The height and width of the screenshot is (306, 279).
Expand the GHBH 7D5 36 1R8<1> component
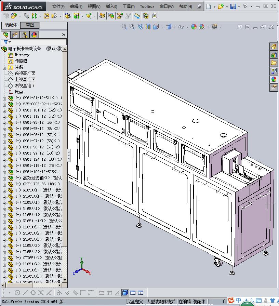(x=4, y=185)
